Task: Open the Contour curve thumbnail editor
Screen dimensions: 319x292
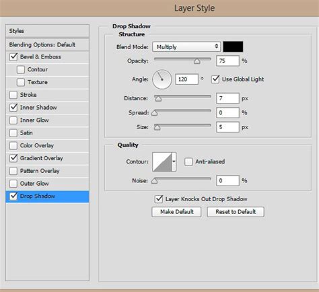Action: click(x=162, y=161)
